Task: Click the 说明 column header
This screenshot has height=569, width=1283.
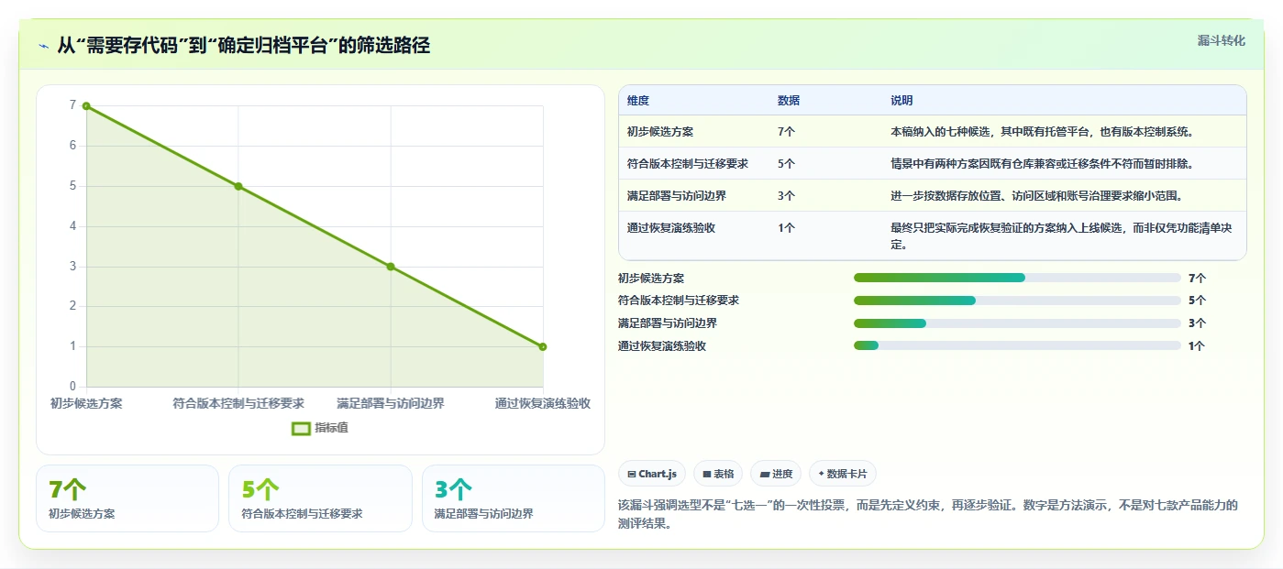Action: (x=901, y=101)
